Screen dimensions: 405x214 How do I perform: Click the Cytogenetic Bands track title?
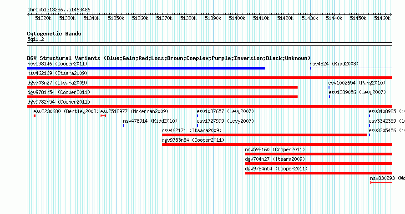(x=54, y=34)
